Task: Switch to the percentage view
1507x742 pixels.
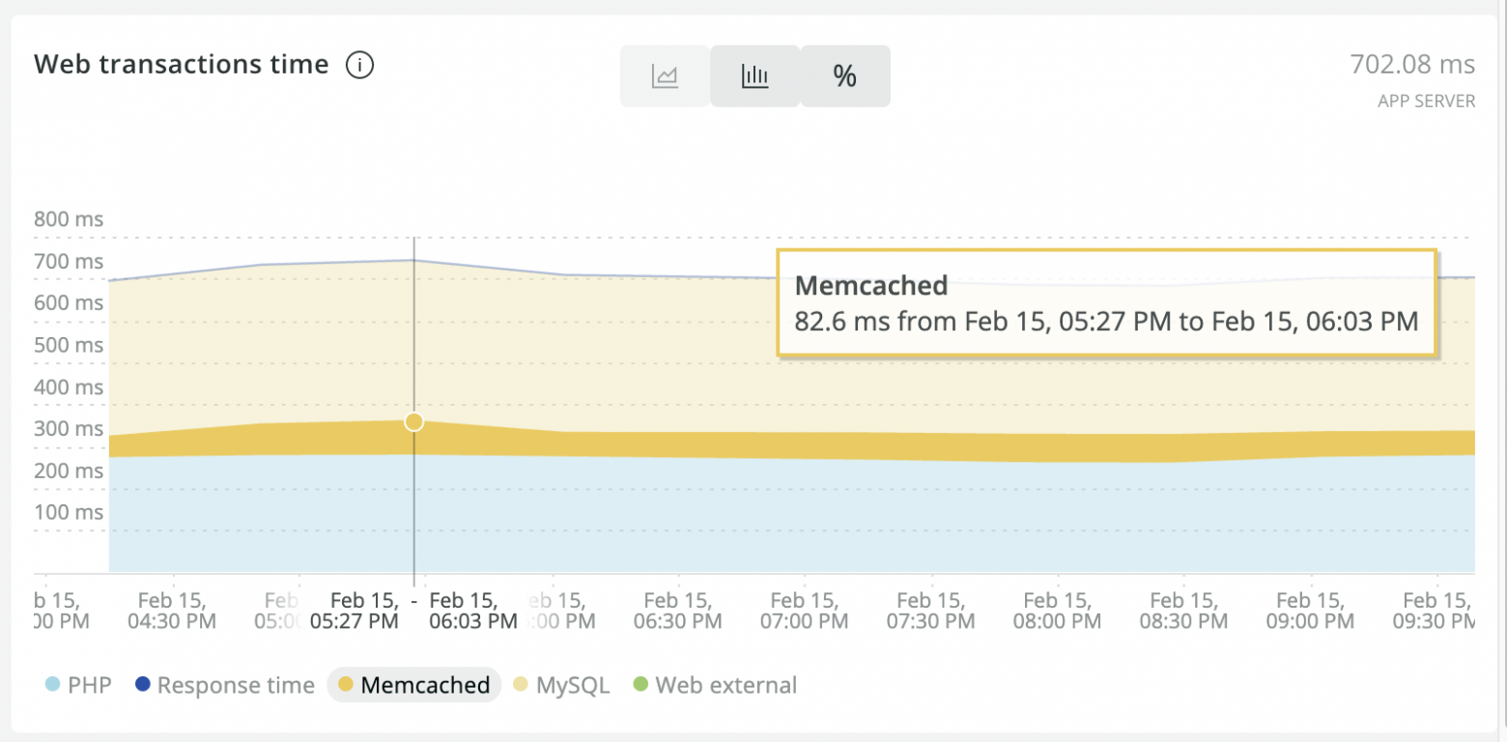Action: pos(845,76)
